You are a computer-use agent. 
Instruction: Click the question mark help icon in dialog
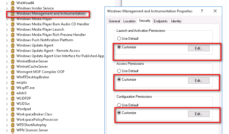[202, 11]
